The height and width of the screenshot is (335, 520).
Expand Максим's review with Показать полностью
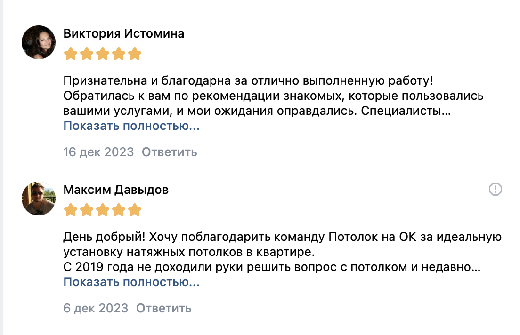pos(131,282)
